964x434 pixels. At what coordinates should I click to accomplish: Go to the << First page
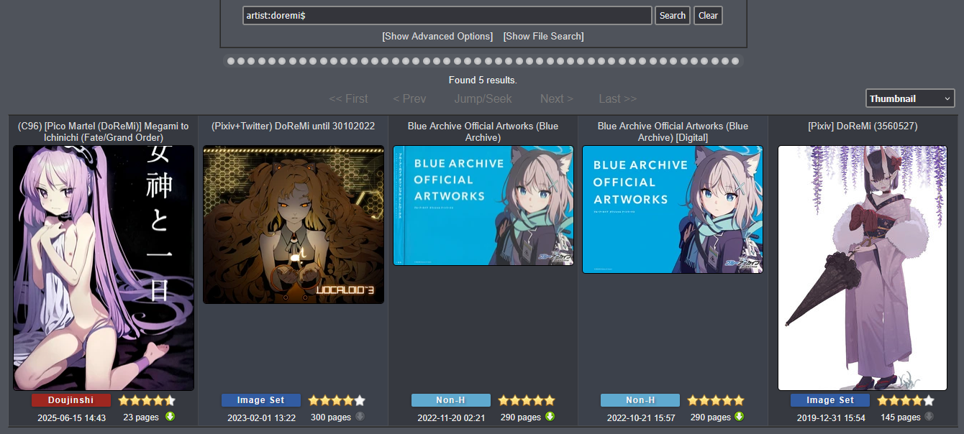coord(348,98)
